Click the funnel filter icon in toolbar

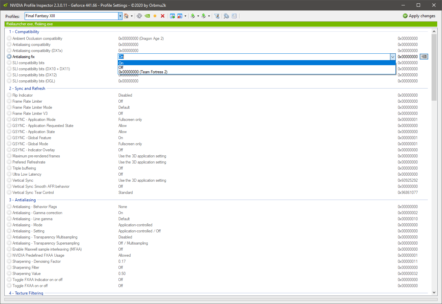tap(217, 16)
